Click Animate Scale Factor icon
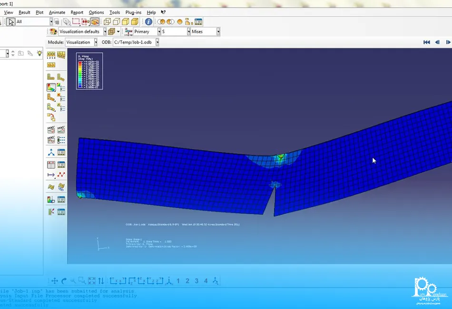Image resolution: width=452 pixels, height=309 pixels. click(x=51, y=130)
